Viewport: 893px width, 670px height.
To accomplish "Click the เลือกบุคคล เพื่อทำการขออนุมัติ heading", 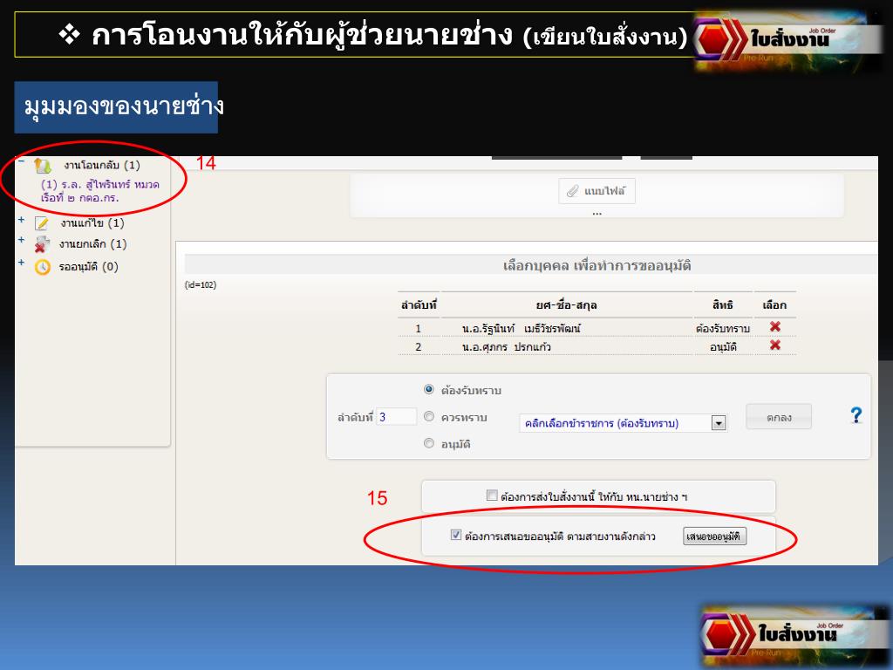I will tap(596, 265).
